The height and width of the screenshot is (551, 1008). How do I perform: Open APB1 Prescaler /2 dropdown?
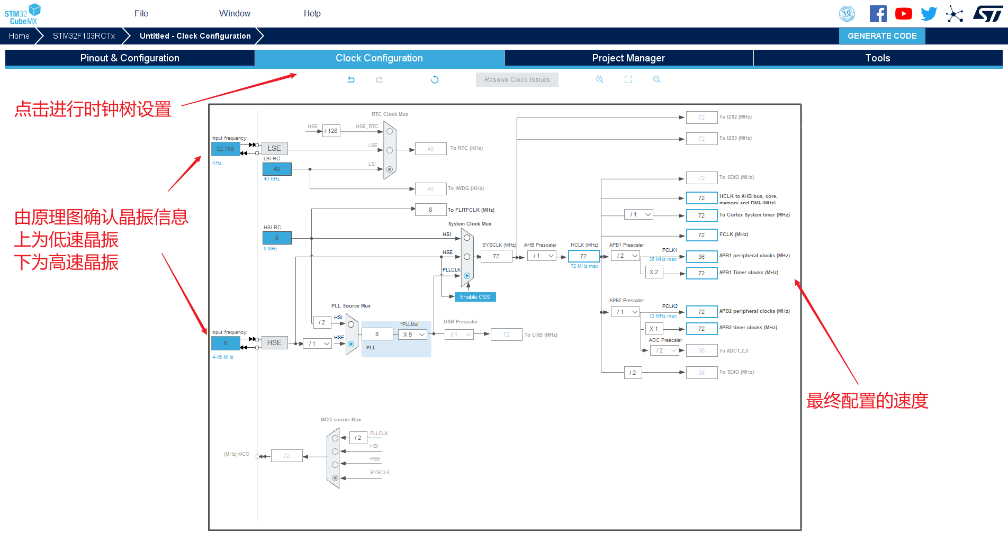[626, 256]
